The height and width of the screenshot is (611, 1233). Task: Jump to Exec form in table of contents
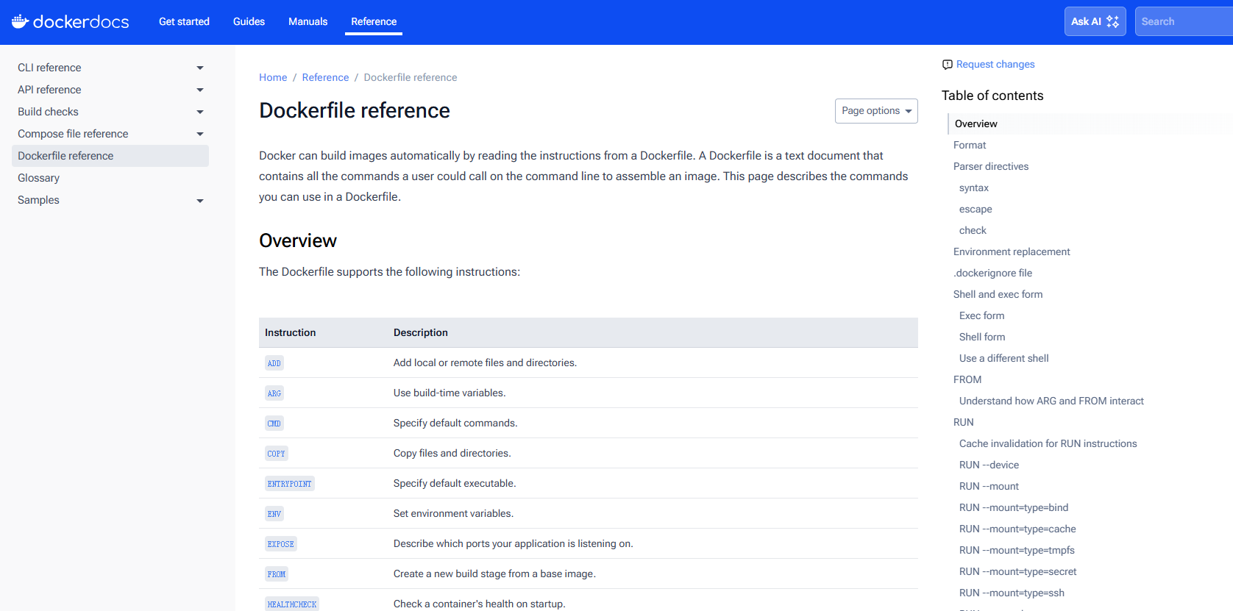click(981, 315)
